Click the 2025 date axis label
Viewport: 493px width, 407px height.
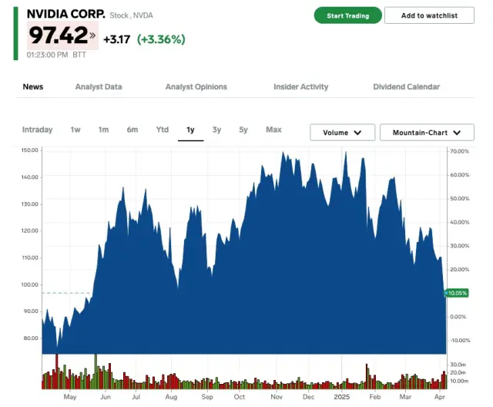coord(342,397)
